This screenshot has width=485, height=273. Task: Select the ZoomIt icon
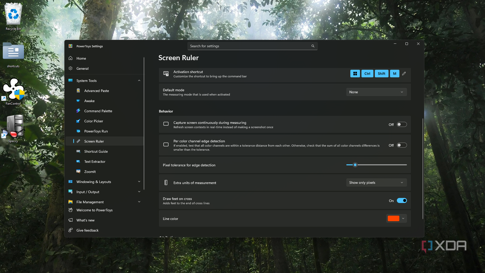pyautogui.click(x=78, y=172)
